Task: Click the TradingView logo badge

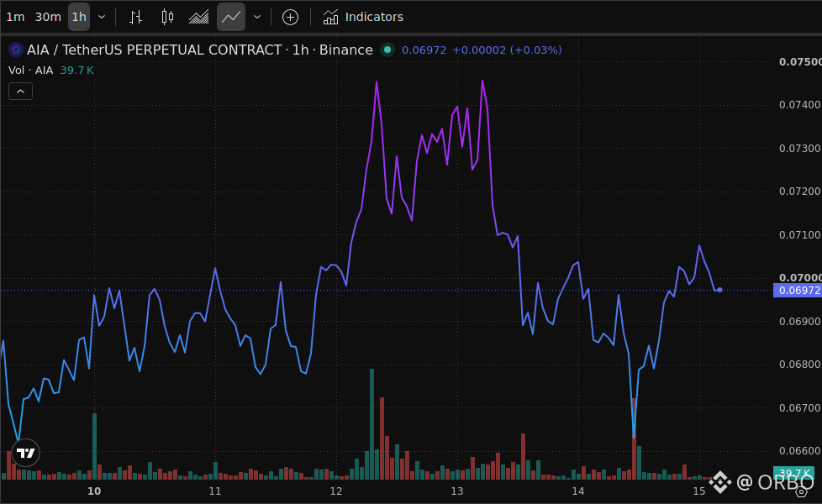Action: click(26, 453)
